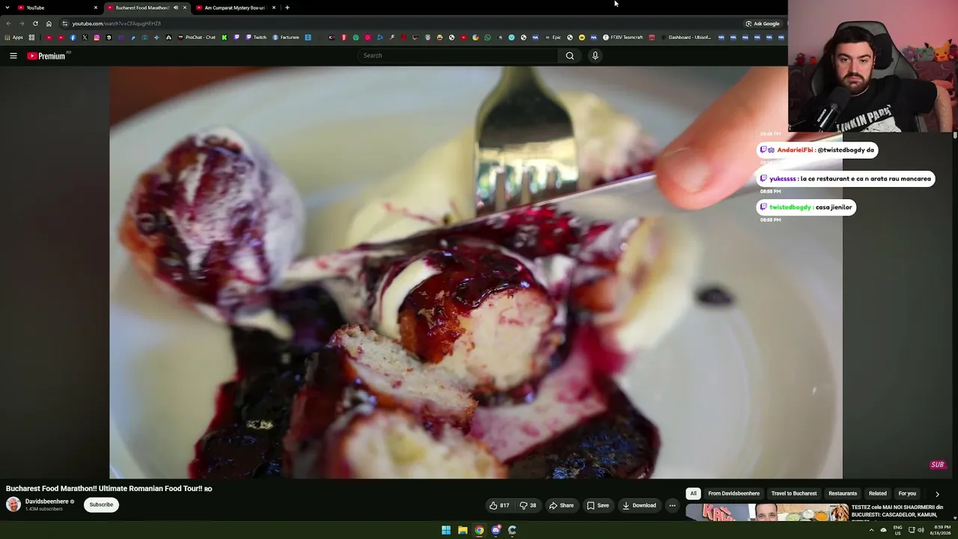Open the browser home page
Screen dimensions: 958x539
[49, 23]
